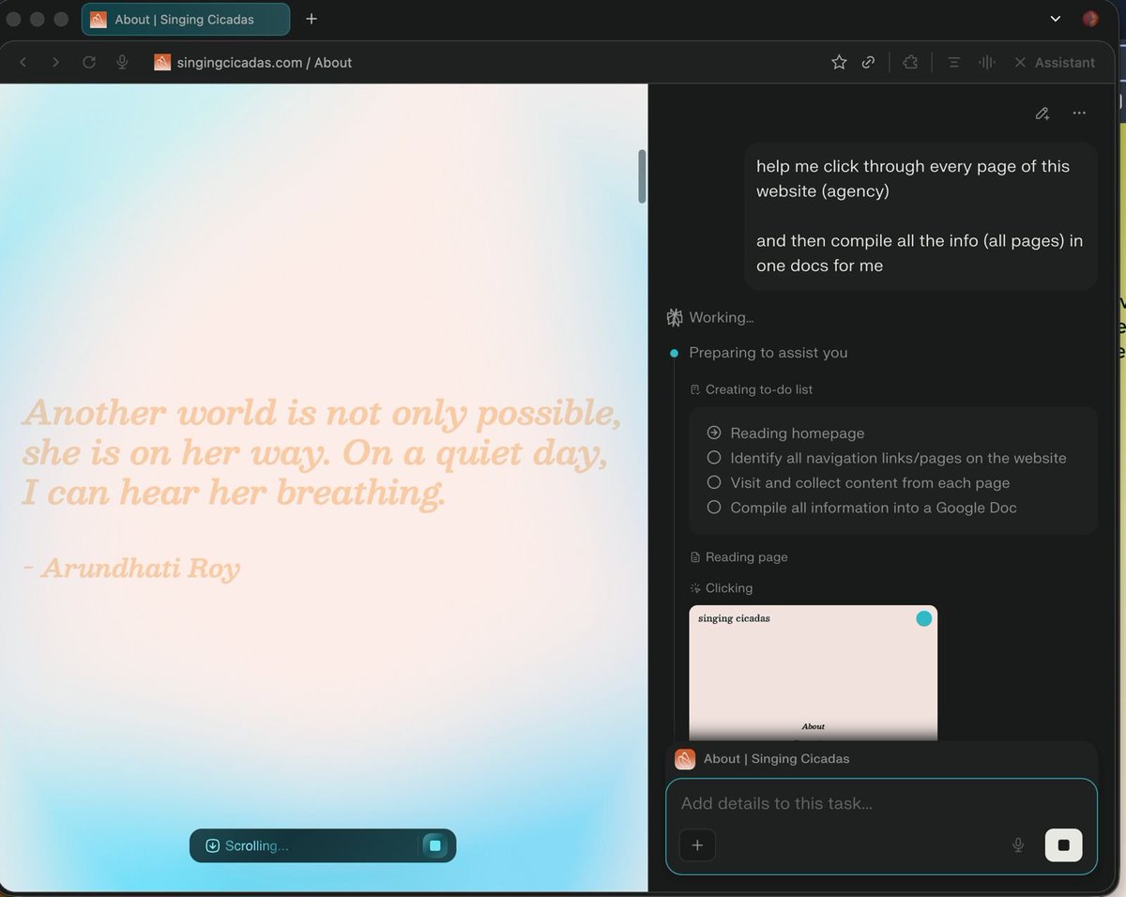Click the site favicon in address bar
Image resolution: width=1126 pixels, height=897 pixels.
(162, 62)
